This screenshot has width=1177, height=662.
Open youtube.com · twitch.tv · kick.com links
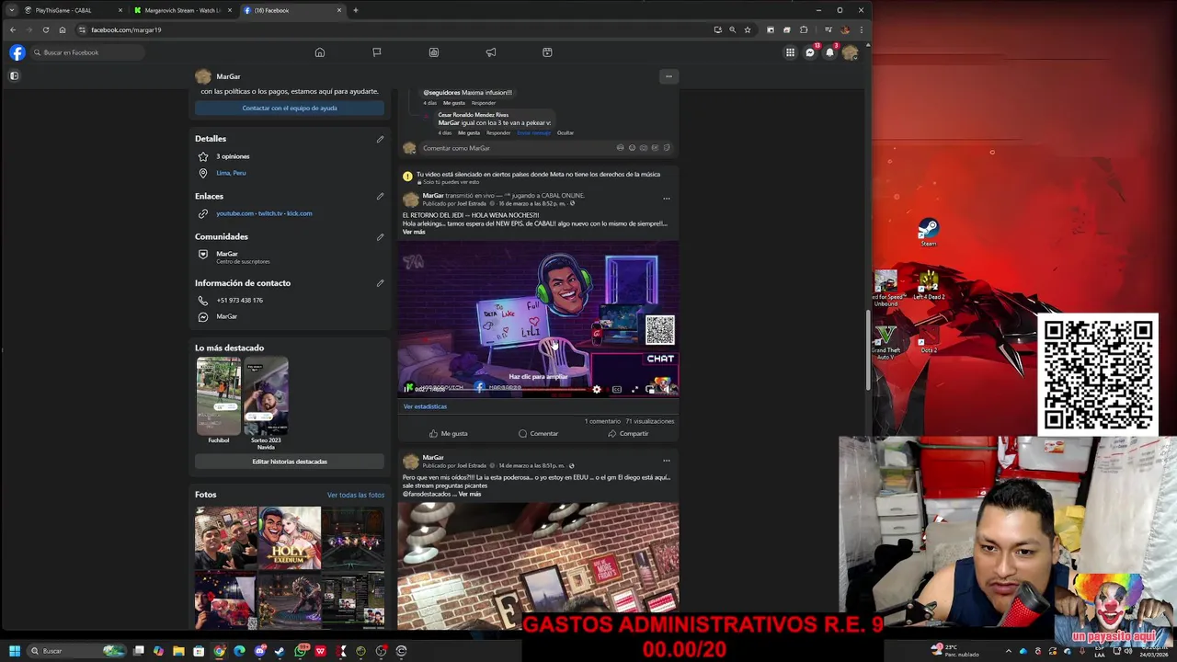(x=264, y=213)
